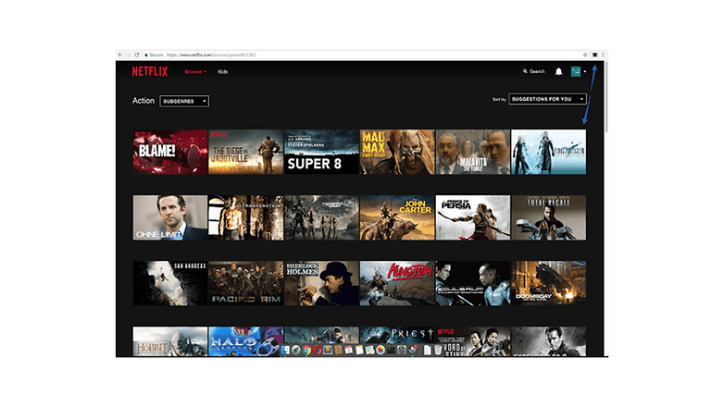Click the page vertical scrollbar
The height and width of the screenshot is (407, 724).
(605, 97)
